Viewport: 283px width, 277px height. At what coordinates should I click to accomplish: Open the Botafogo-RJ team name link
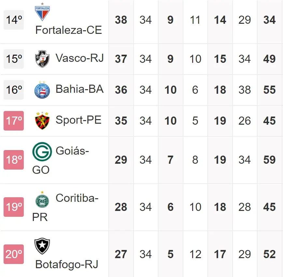(66, 264)
